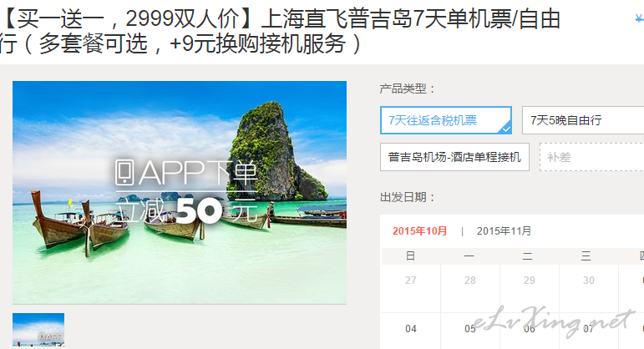This screenshot has width=644, height=349.
Task: Click greyed date 28 in calendar
Action: 470,281
